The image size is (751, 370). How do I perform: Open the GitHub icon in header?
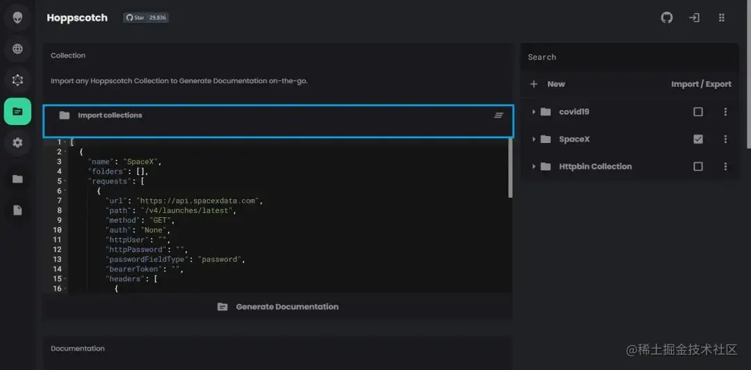[667, 17]
